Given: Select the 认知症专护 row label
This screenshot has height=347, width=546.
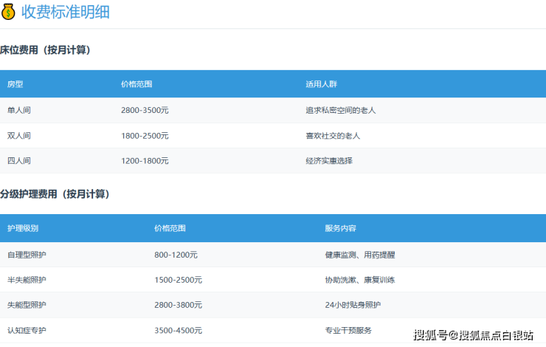Looking at the screenshot, I should click(27, 330).
